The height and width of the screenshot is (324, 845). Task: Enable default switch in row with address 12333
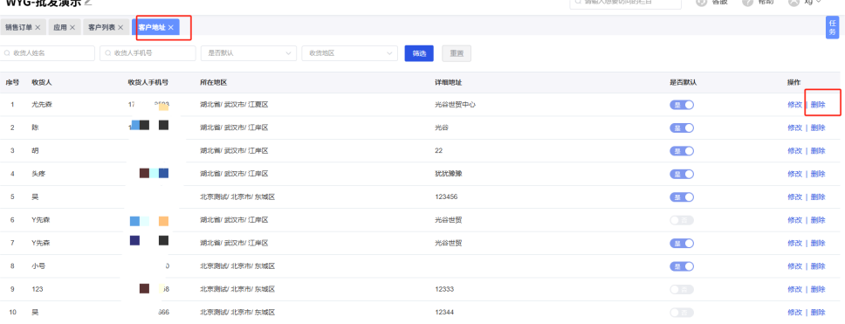point(682,289)
